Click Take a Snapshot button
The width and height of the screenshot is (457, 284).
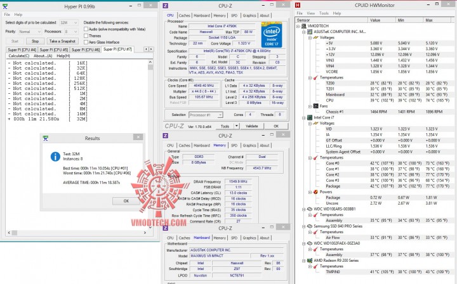point(62,41)
